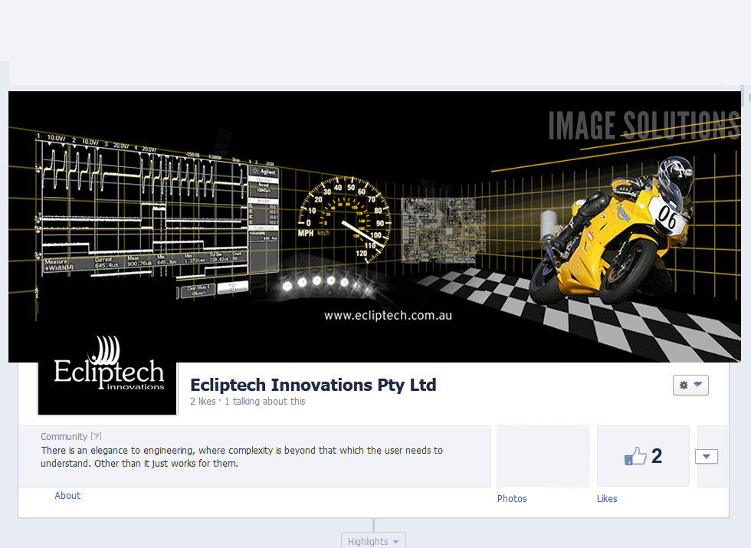Click the '1 talking about this' text
751x548 pixels.
coord(265,402)
